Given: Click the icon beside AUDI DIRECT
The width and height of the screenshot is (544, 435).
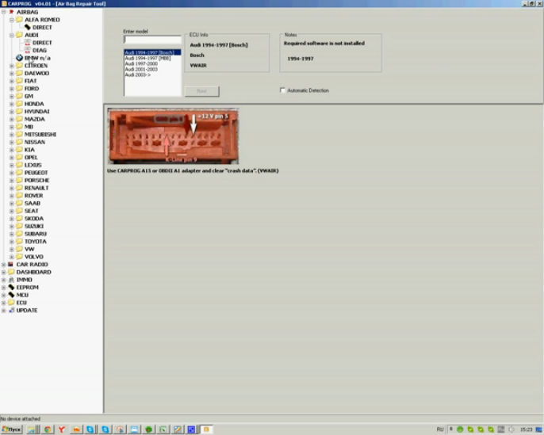Looking at the screenshot, I should [x=28, y=42].
